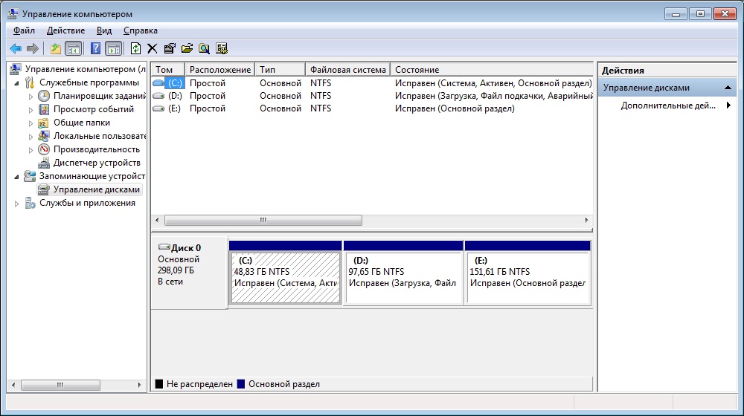
Task: Select Управление дисками in tree
Action: tap(96, 189)
